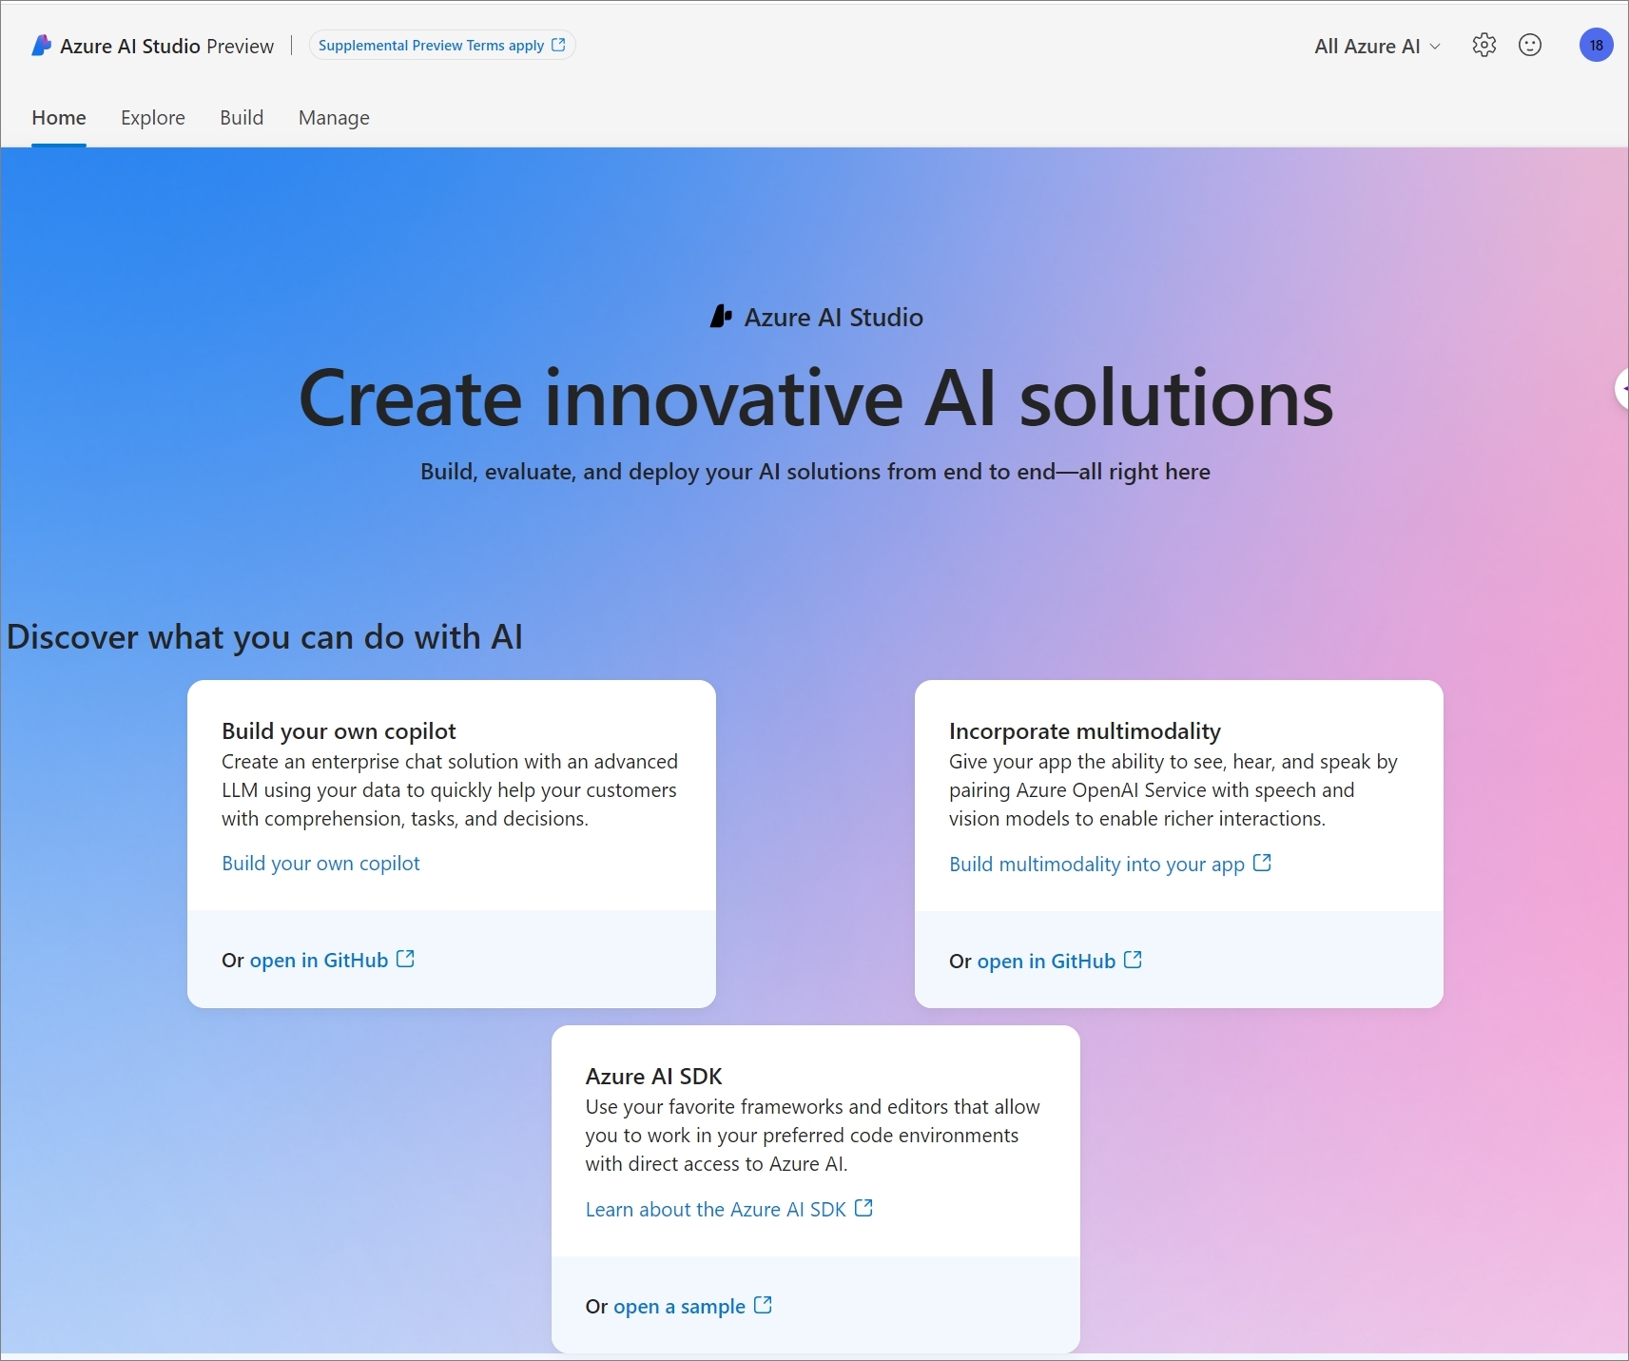Click the Create innovative AI solutions heading
1629x1361 pixels.
pos(816,398)
